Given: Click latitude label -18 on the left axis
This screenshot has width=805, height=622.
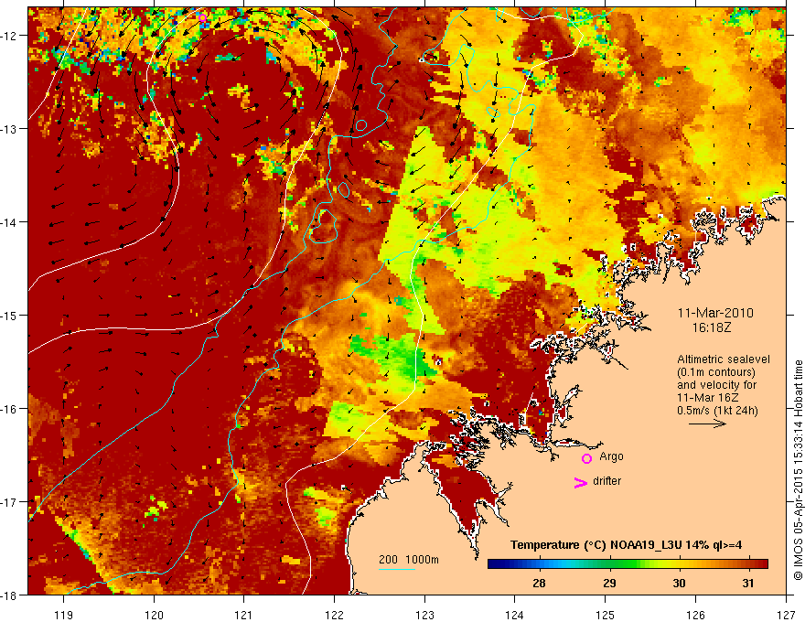Looking at the screenshot, I should [x=9, y=595].
